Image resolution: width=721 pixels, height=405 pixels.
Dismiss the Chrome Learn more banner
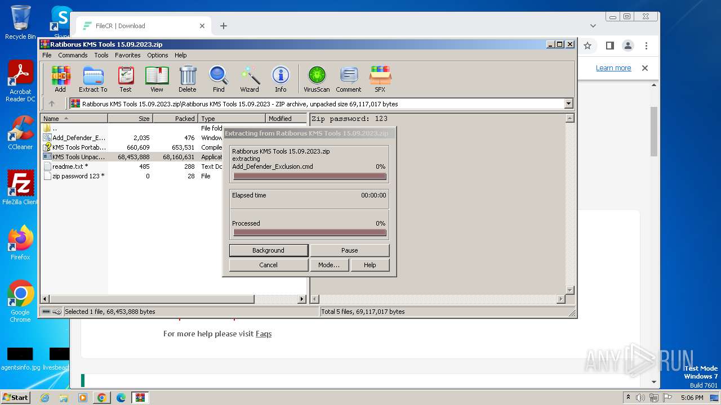pyautogui.click(x=645, y=68)
